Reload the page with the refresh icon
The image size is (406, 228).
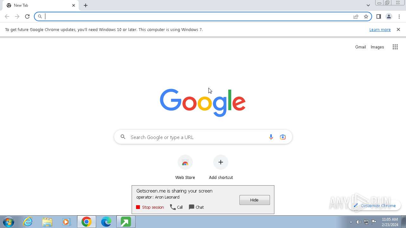coord(27,16)
